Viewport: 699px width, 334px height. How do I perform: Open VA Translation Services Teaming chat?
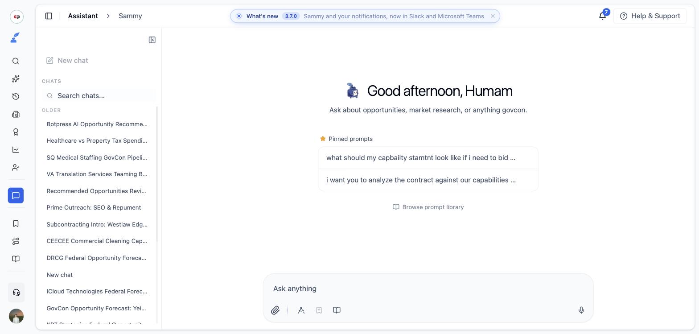click(97, 174)
